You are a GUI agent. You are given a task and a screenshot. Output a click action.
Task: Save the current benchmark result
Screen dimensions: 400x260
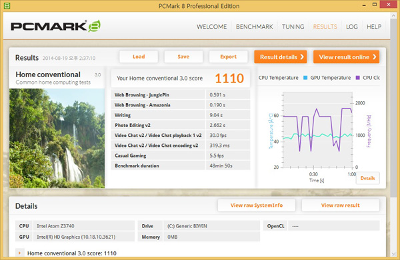click(x=183, y=57)
